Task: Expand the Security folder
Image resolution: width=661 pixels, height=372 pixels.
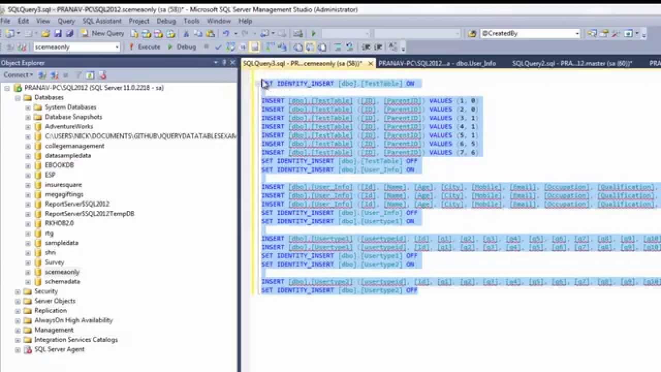Action: (x=18, y=291)
